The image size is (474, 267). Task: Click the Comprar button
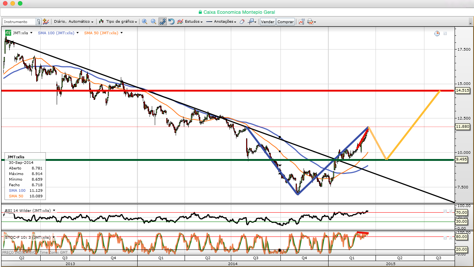pos(286,22)
